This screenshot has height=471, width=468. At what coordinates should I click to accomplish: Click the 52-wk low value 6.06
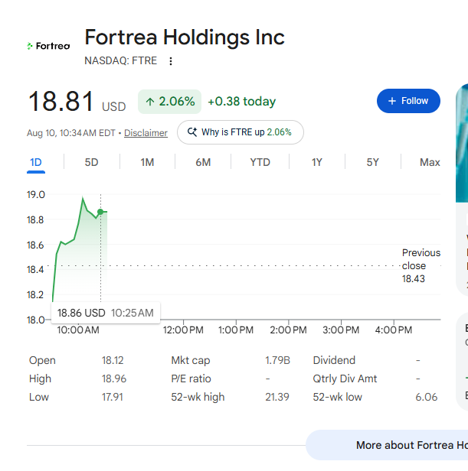426,397
